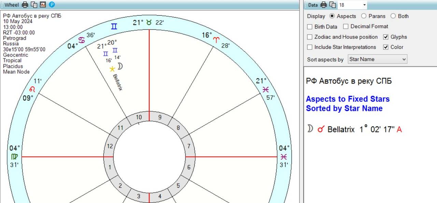Click the red conjunction glyph in aspect list

point(321,129)
